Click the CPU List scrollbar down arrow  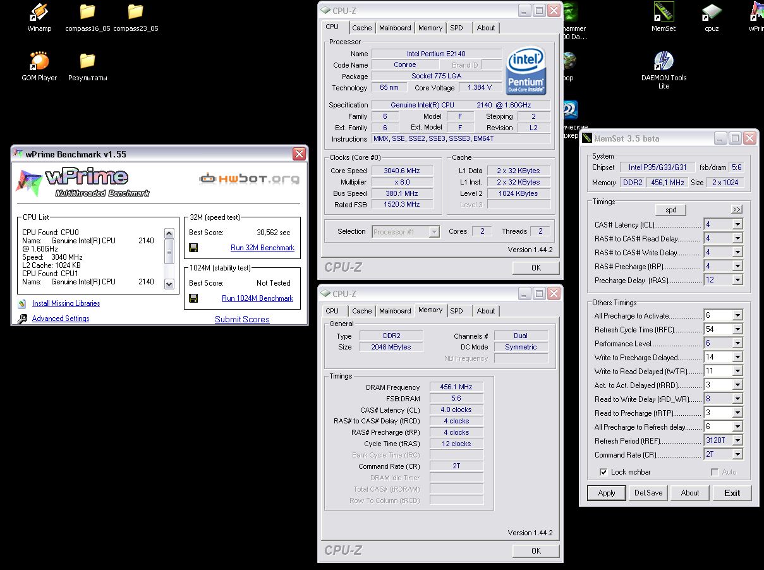click(x=169, y=284)
